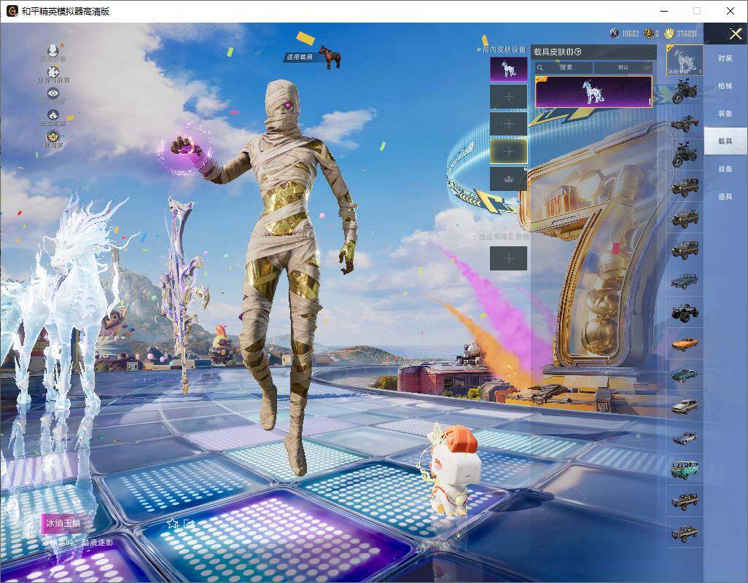Image resolution: width=748 pixels, height=583 pixels.
Task: Select the black monster truck
Action: click(685, 313)
